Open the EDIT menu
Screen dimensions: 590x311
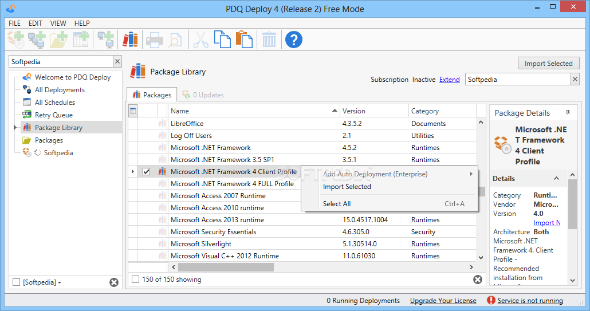click(36, 23)
